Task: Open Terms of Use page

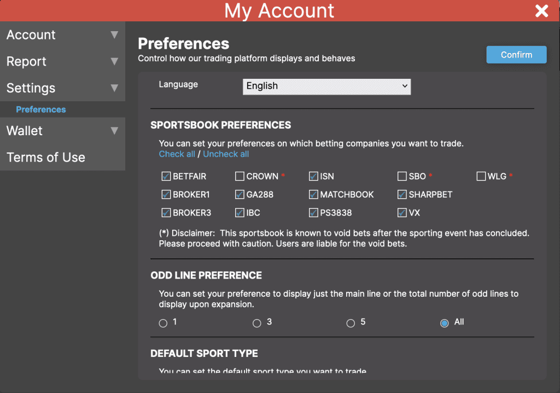Action: 46,157
